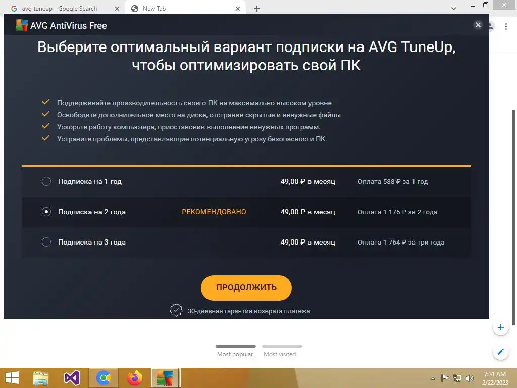517x388 pixels.
Task: Click the 30-day money-back guarantee badge icon
Action: (176, 310)
